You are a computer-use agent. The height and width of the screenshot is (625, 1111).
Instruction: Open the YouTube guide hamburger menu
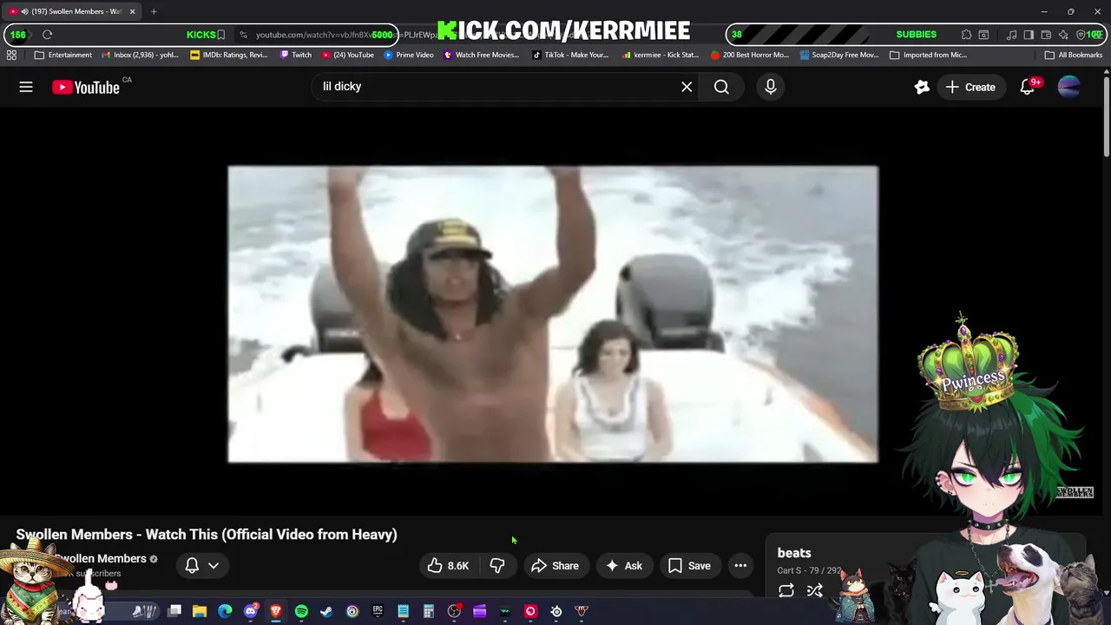point(26,87)
